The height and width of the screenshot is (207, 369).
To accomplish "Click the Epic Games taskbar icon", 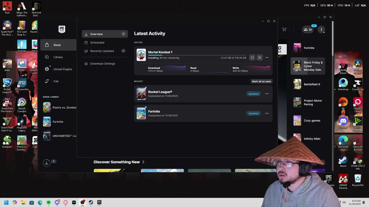I will pyautogui.click(x=99, y=202).
